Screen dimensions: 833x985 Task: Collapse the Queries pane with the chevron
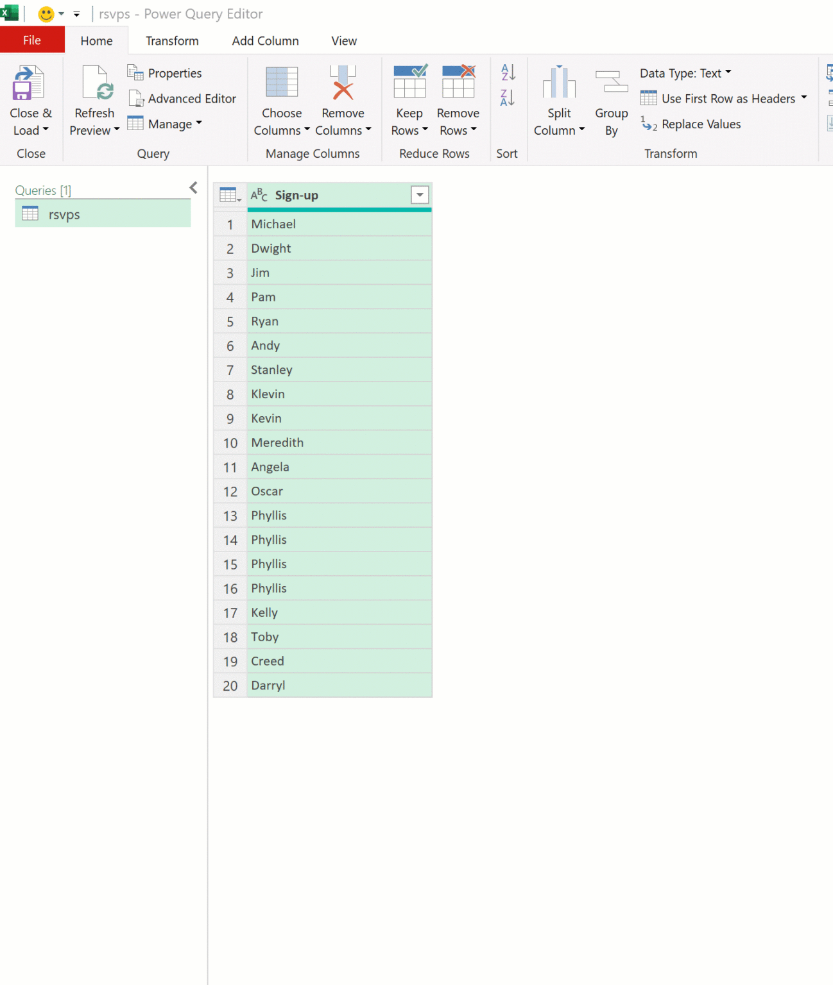[x=193, y=188]
